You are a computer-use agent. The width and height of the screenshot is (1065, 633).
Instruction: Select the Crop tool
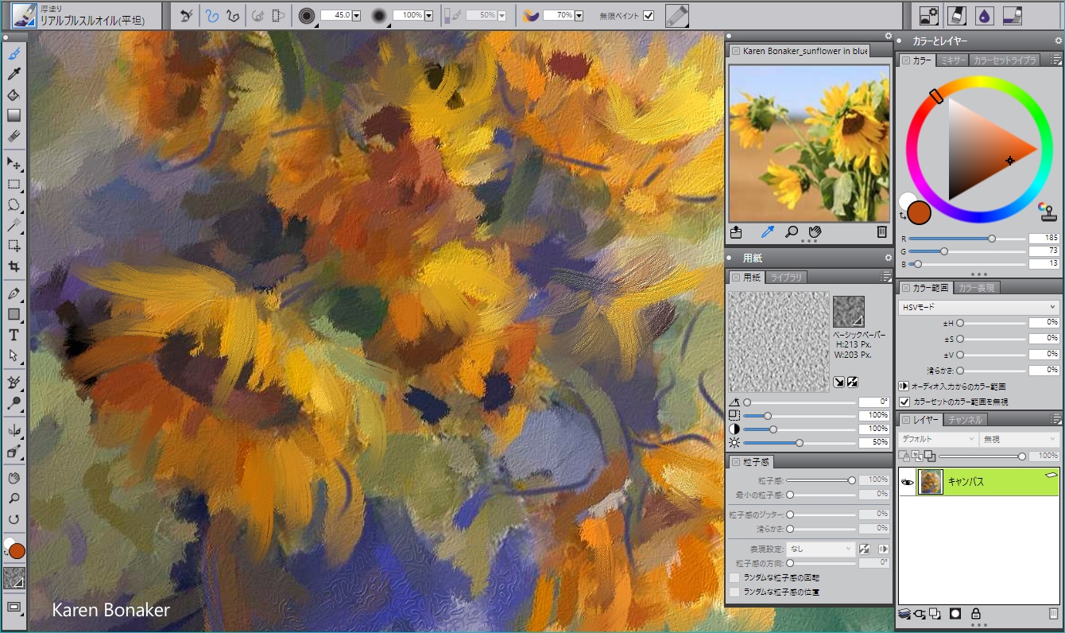(14, 266)
